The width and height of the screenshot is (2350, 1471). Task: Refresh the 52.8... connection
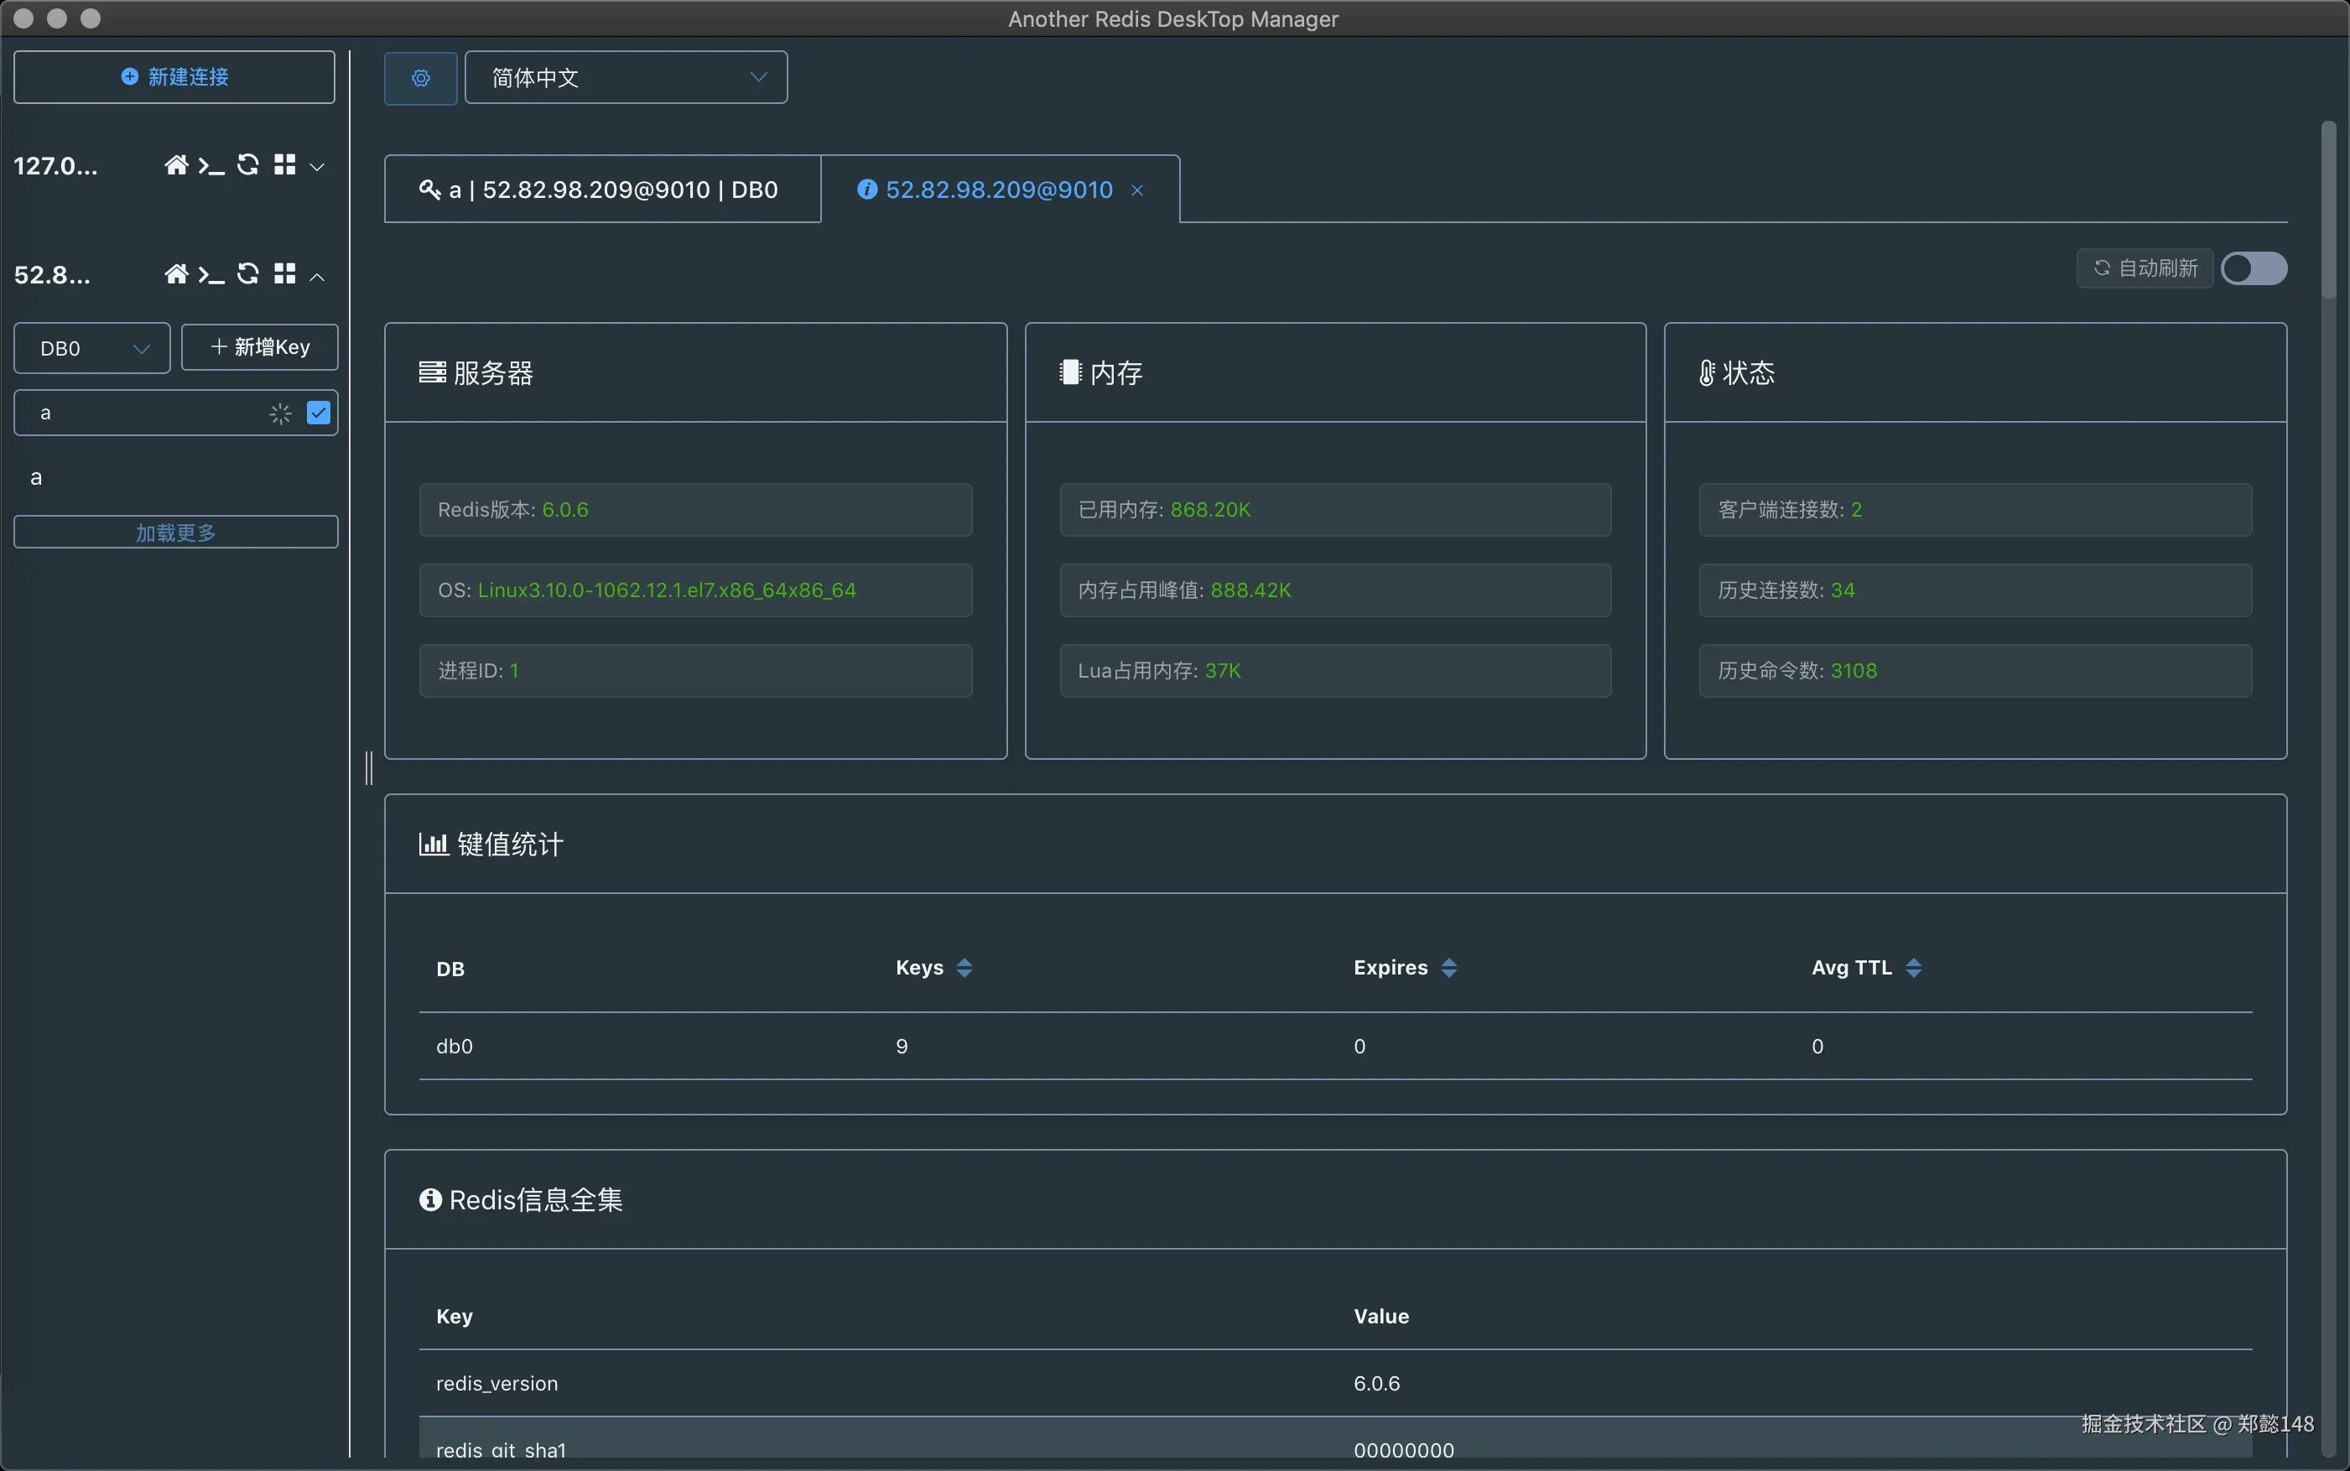pos(248,274)
